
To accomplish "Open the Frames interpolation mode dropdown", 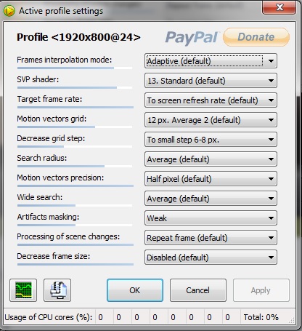I will [x=211, y=61].
